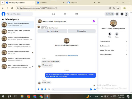Open Mgolozi conversation in the list
Viewport: 132px width, 99px height.
pos(17,59)
